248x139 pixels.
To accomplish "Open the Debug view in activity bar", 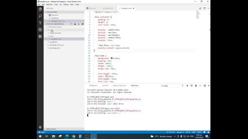I will pyautogui.click(x=40, y=30).
